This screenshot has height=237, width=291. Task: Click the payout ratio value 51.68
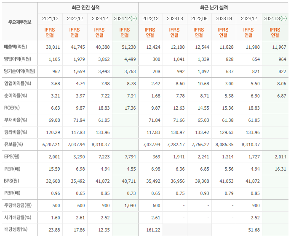click(x=254, y=230)
